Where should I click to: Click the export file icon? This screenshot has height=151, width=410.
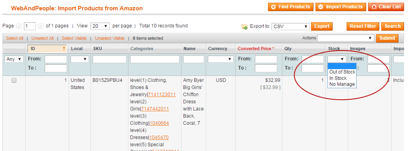(245, 27)
